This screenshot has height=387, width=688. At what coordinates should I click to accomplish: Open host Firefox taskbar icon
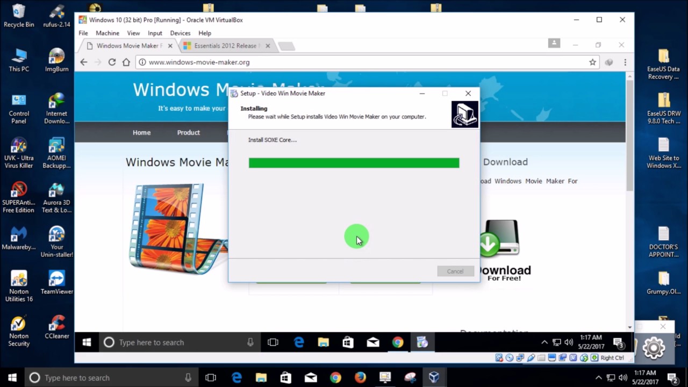[360, 378]
